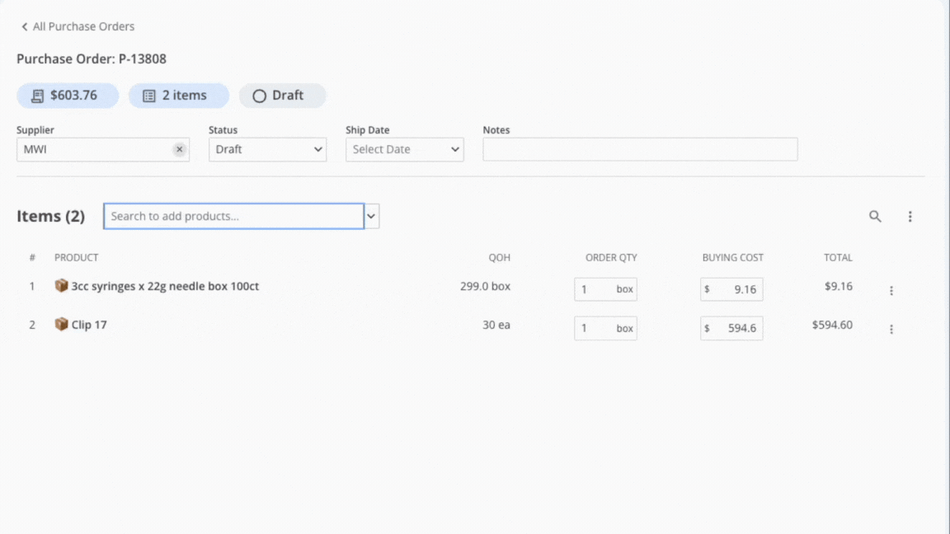Screen dimensions: 950x534
Task: Edit buying cost for 3cc syringes
Action: pyautogui.click(x=738, y=290)
